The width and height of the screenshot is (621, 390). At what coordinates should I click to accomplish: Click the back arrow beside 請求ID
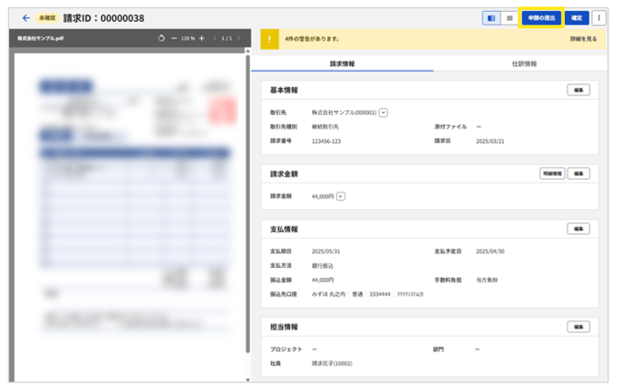pyautogui.click(x=26, y=17)
